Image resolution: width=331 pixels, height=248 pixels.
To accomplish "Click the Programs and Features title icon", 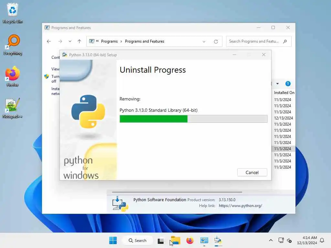I will (47, 28).
